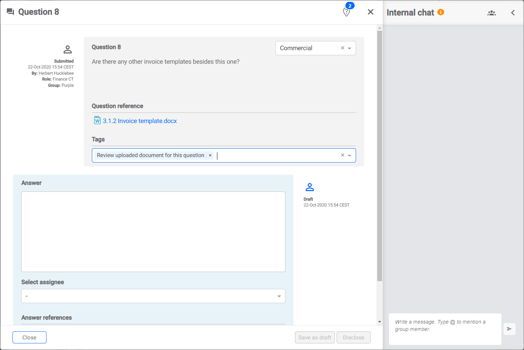The height and width of the screenshot is (350, 524).
Task: Remove the 'Review uploaded document' tag
Action: 210,155
